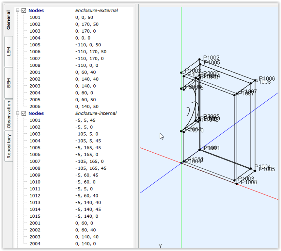This screenshot has width=281, height=251.
Task: Choose node 1012 at -5, 60, 40
Action: pyautogui.click(x=35, y=196)
